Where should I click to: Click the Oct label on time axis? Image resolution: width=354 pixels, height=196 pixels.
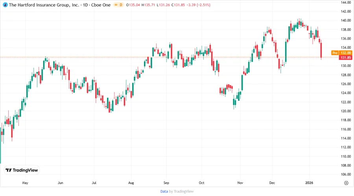(201, 183)
